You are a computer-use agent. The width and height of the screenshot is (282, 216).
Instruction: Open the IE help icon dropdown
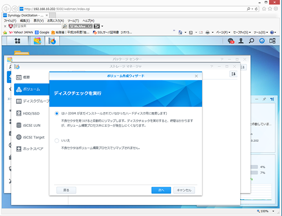coord(273,32)
